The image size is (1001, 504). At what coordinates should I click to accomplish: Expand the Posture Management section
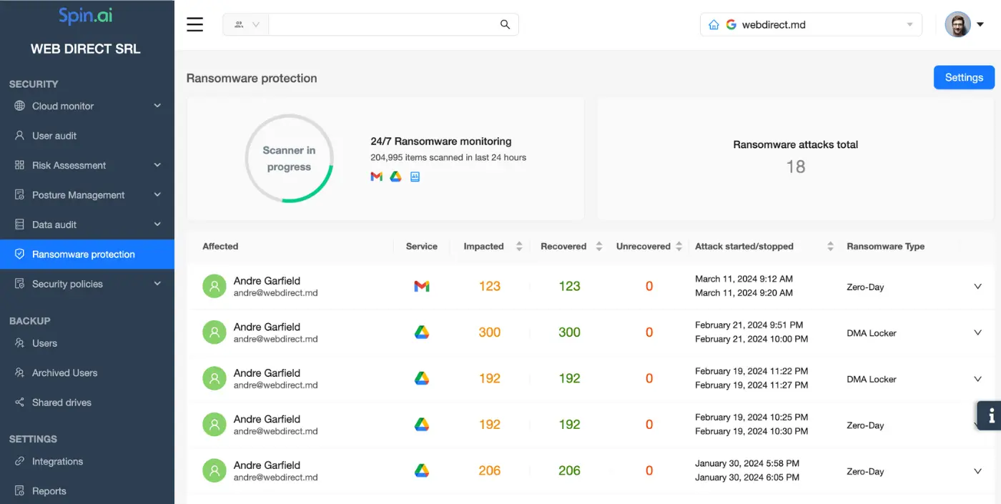[157, 194]
